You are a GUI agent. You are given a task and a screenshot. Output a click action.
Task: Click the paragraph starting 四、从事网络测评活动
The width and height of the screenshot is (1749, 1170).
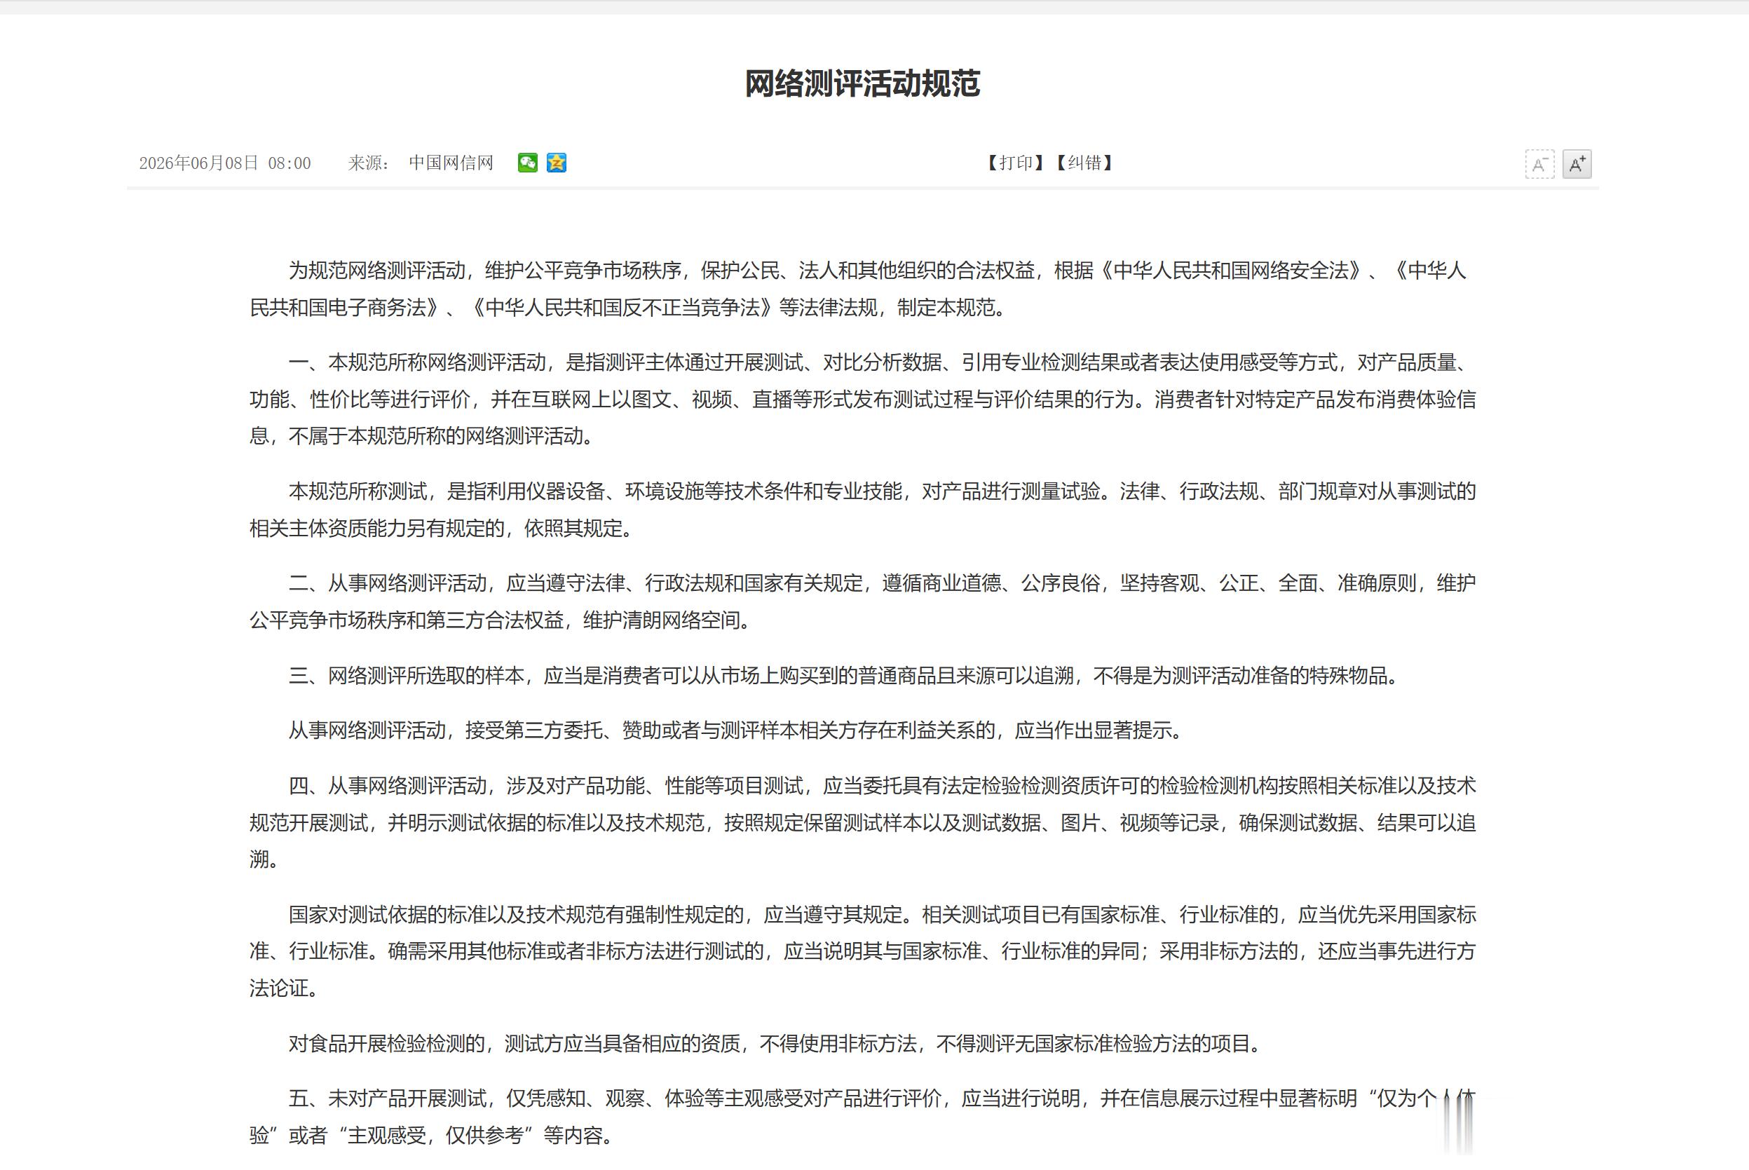pyautogui.click(x=862, y=822)
